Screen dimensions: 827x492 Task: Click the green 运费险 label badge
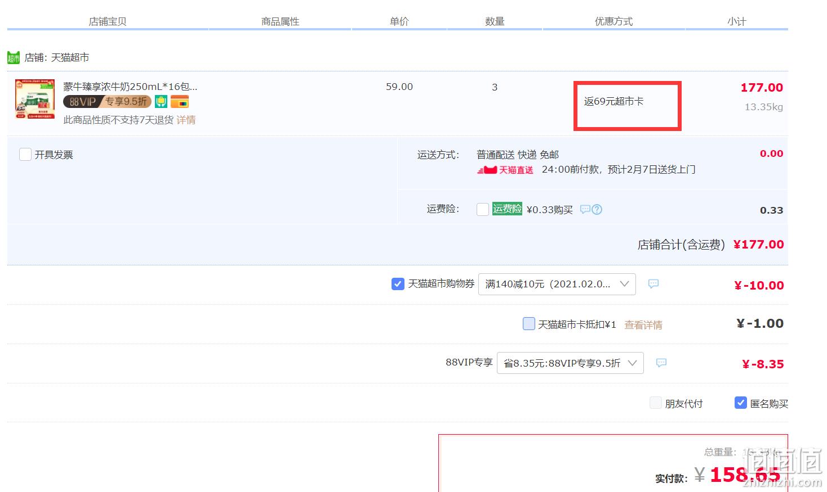(x=507, y=209)
